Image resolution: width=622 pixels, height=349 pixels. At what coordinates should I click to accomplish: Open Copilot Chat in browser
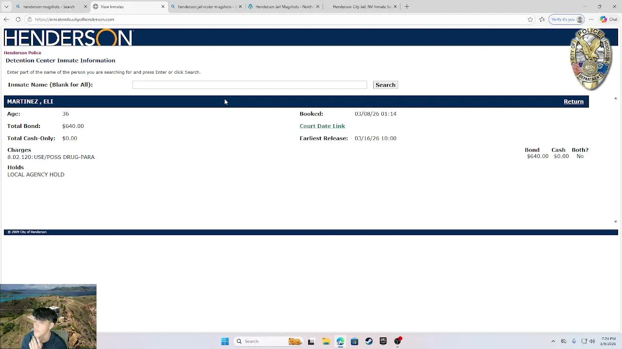608,19
